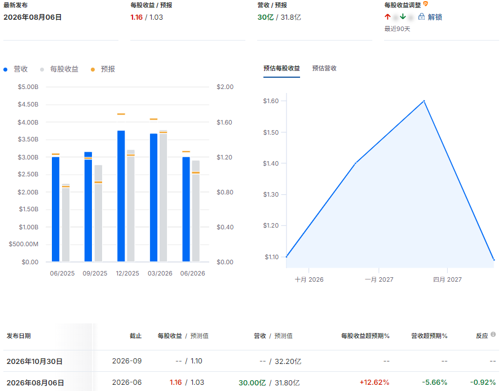
Task: Click the 四月 2027 axis label
Action: pyautogui.click(x=447, y=279)
